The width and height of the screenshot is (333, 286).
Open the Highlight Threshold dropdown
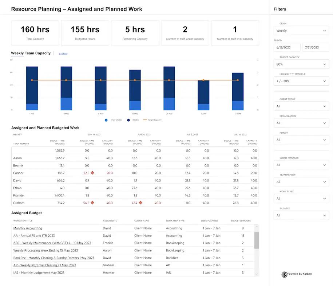point(301,81)
